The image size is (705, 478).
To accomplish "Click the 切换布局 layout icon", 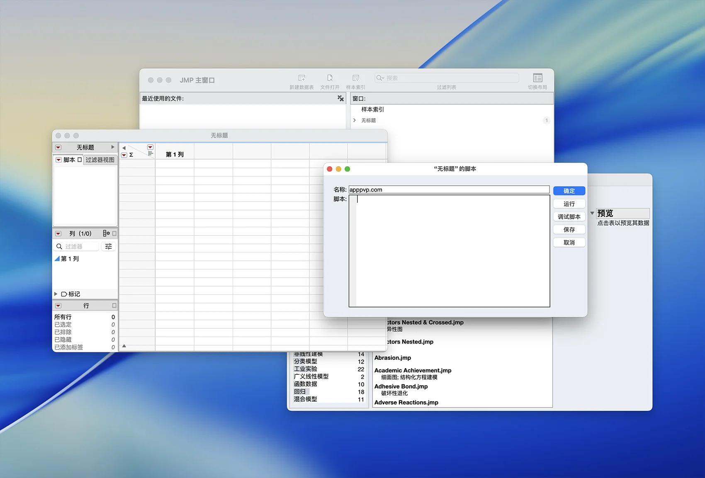I will pyautogui.click(x=537, y=78).
